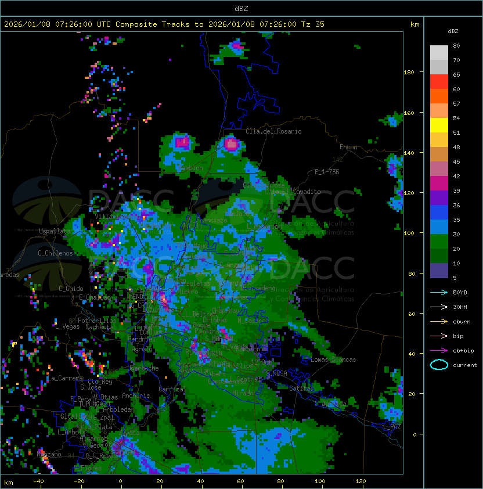Select the gray 65–70 dBZ swatch
Image resolution: width=483 pixels, height=489 pixels.
pos(439,67)
